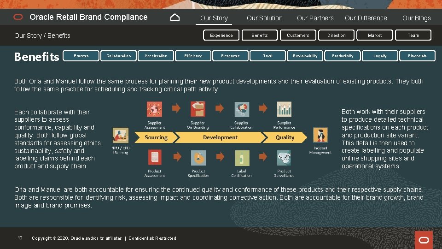442x249 pixels.
Task: Open the Our Blogs tab
Action: click(x=416, y=18)
